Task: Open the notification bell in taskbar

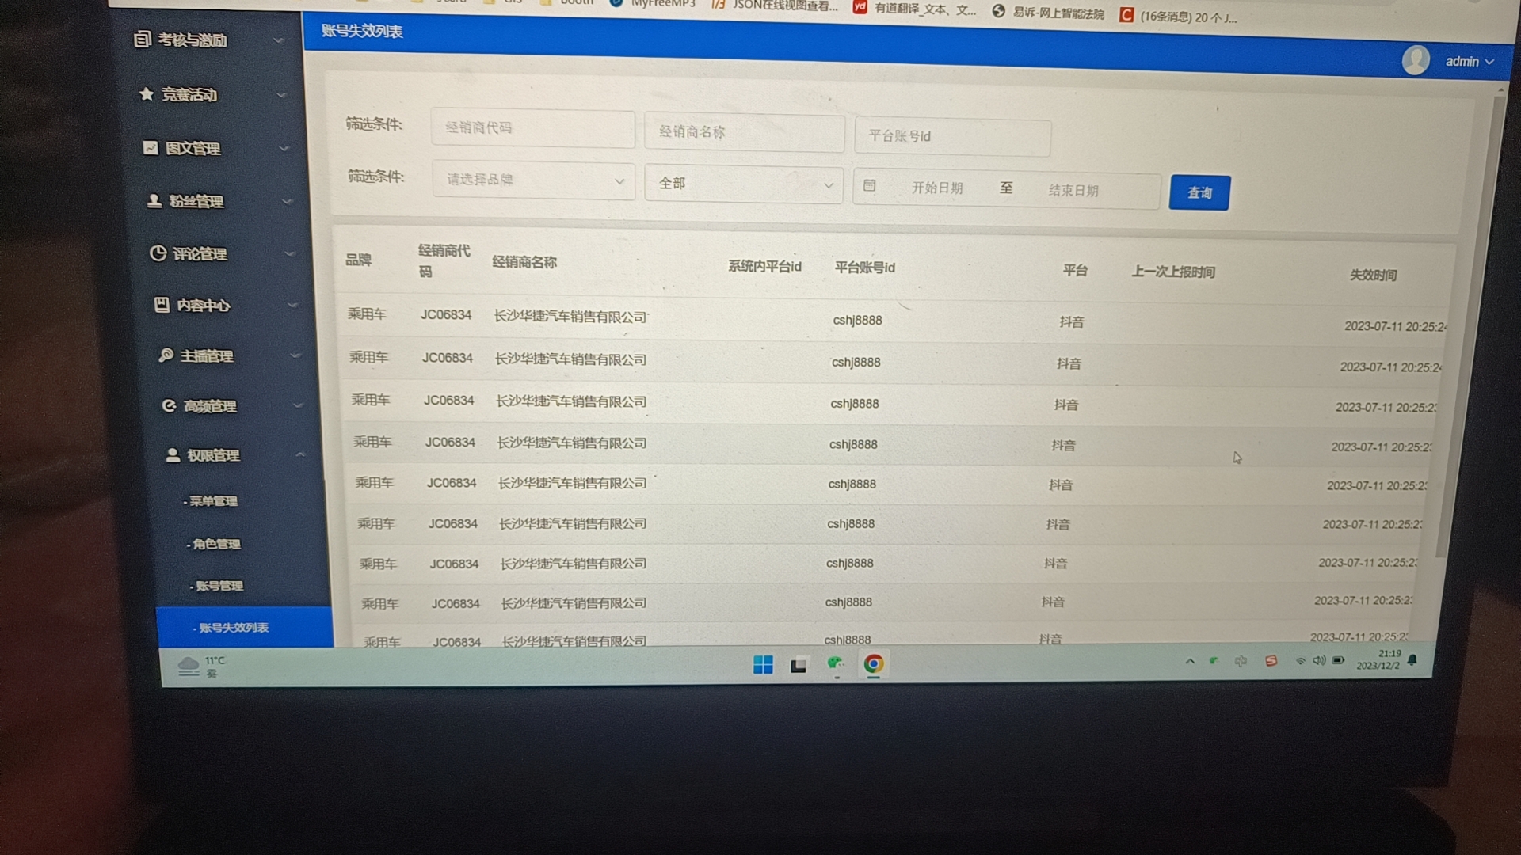Action: coord(1412,659)
